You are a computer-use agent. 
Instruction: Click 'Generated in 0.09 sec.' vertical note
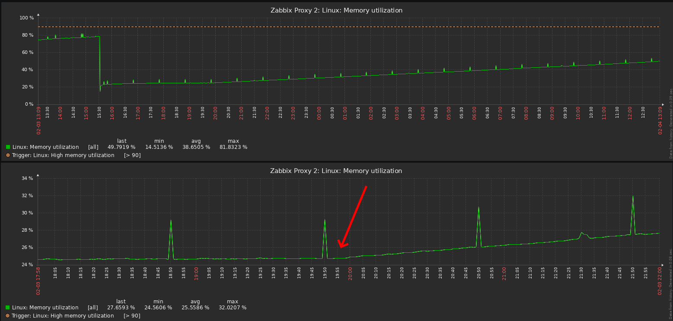coord(671,108)
